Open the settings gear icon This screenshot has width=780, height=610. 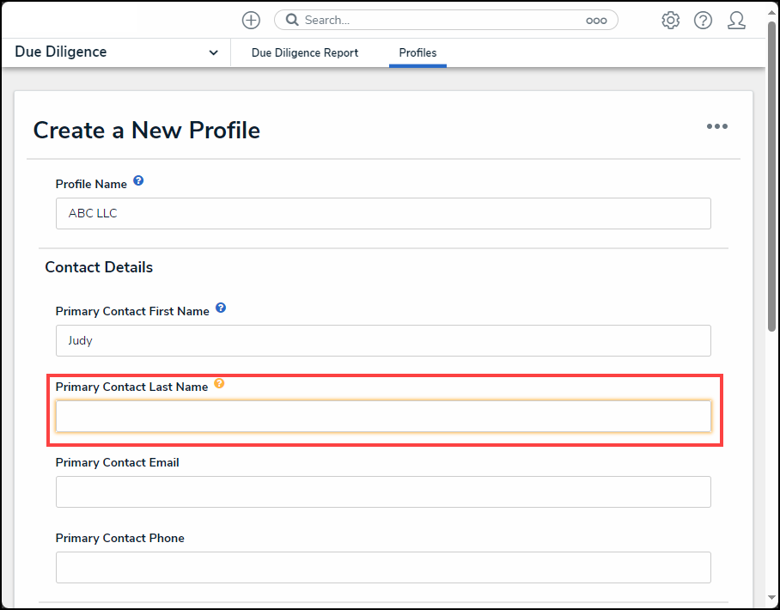(x=670, y=21)
